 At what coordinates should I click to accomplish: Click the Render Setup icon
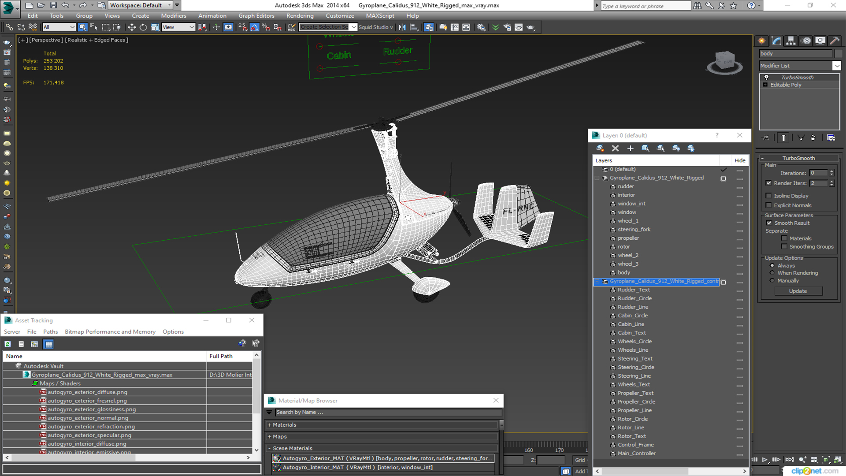507,27
